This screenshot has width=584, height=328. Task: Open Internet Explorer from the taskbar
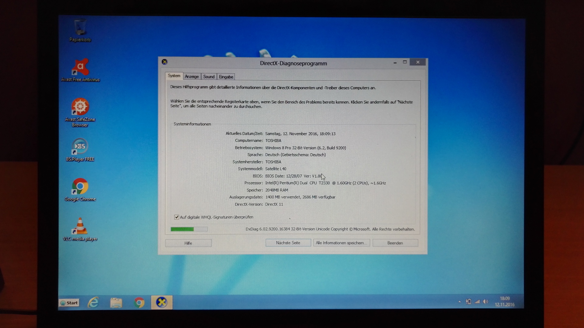[93, 302]
